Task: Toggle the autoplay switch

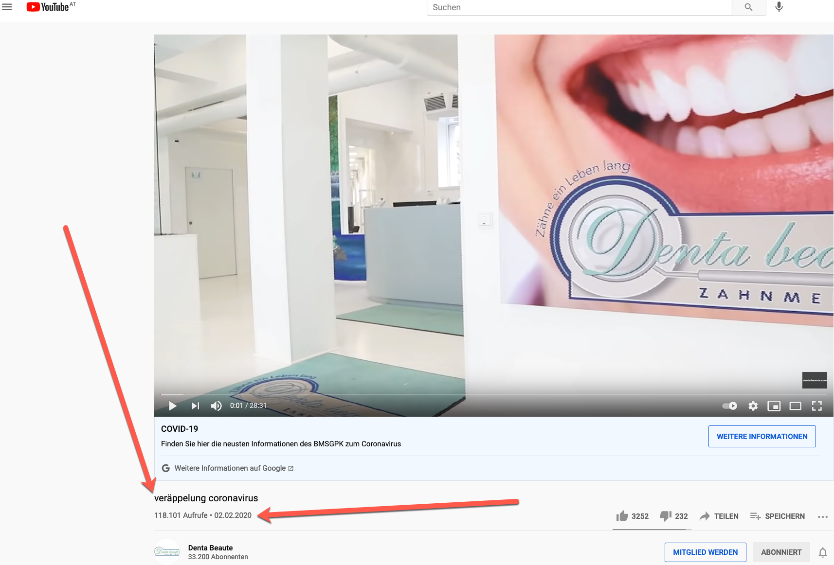Action: coord(729,406)
